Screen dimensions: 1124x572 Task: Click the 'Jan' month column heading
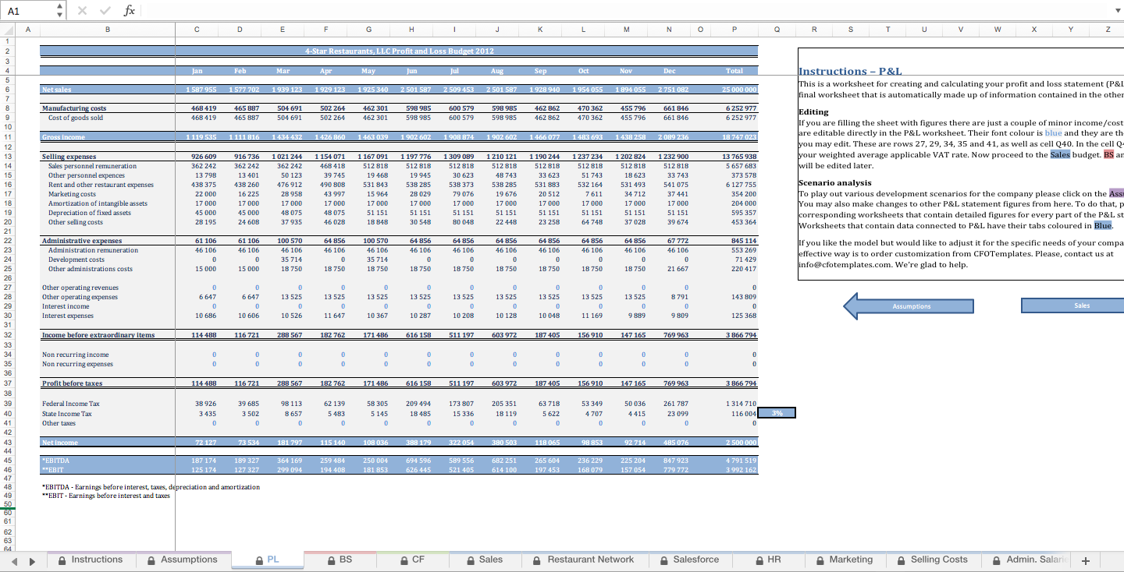pyautogui.click(x=197, y=70)
